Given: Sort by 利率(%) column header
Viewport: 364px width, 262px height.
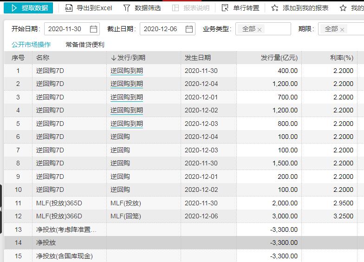Looking at the screenshot, I should 329,58.
